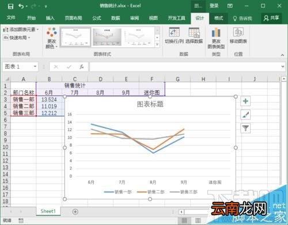Click cell 销售二部 in column A
Viewport: 288px width, 225px height.
point(24,106)
